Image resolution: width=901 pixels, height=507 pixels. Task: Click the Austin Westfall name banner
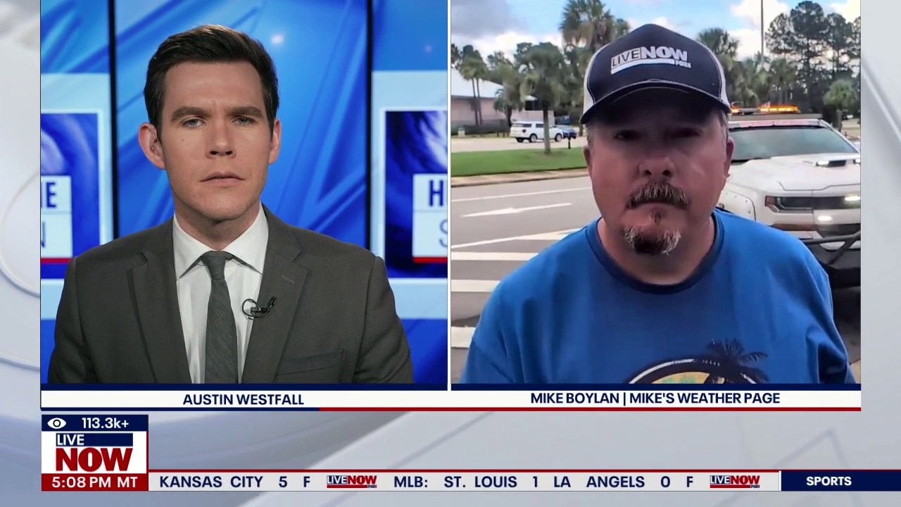[244, 399]
